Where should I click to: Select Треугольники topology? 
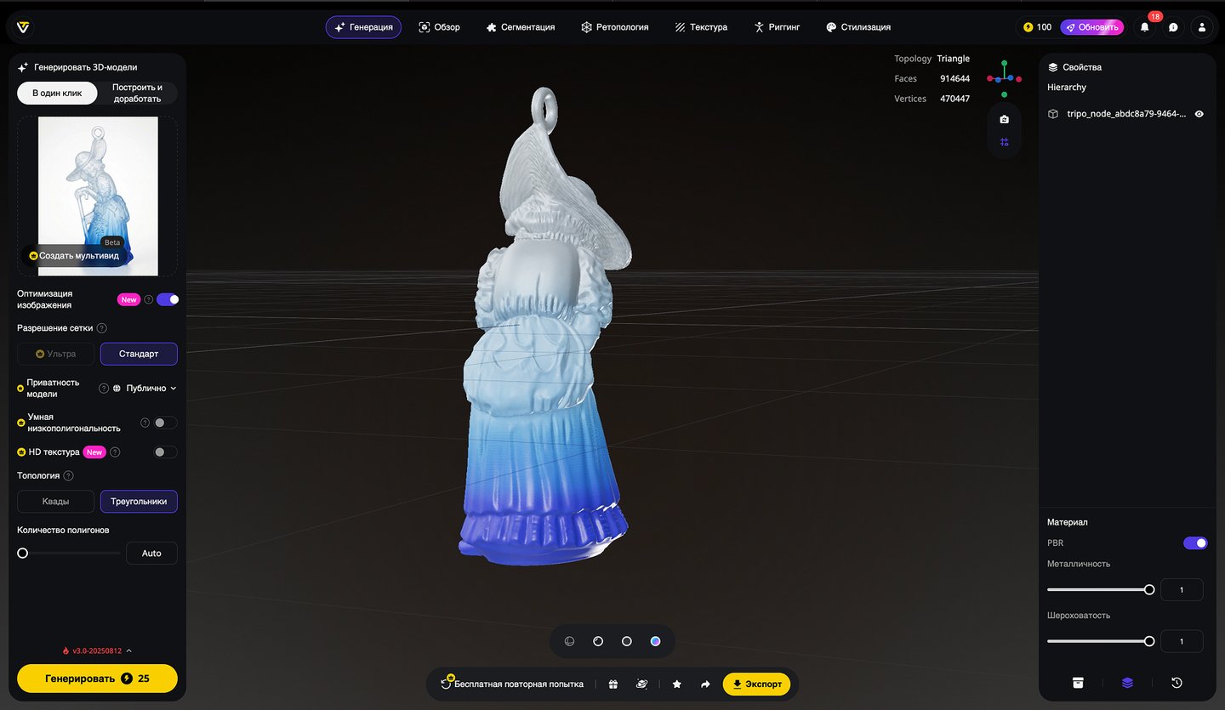(x=139, y=502)
